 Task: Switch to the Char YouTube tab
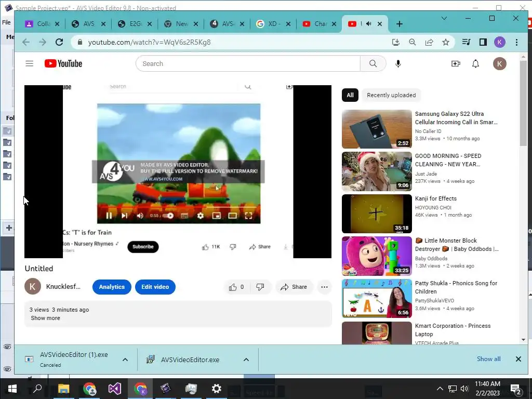pos(320,24)
